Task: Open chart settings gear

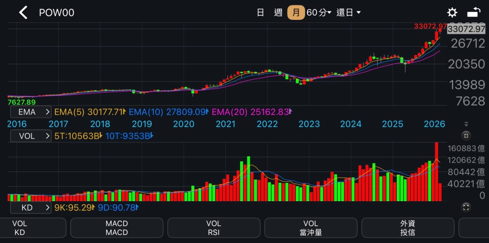Action: [x=452, y=13]
